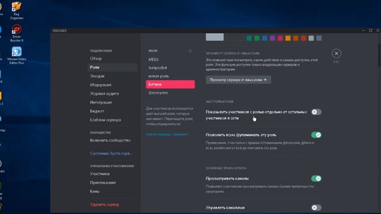
Task: Select the @everyone role
Action: pyautogui.click(x=170, y=93)
